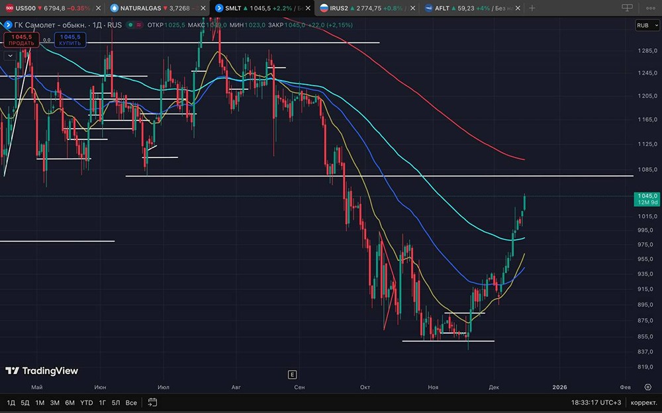This screenshot has height=413, width=662.
Task: Click the ГК Самолет symbol logo icon
Action: [7, 25]
